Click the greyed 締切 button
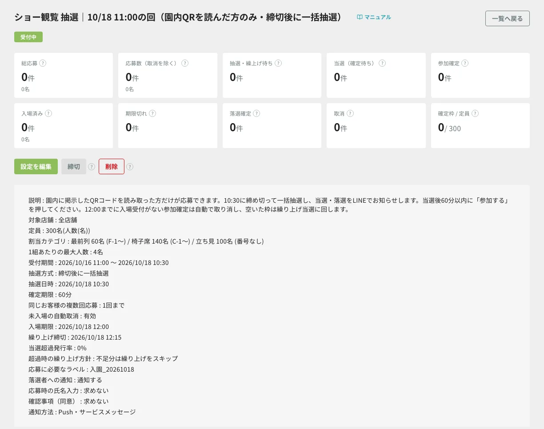544x429 pixels. [74, 167]
